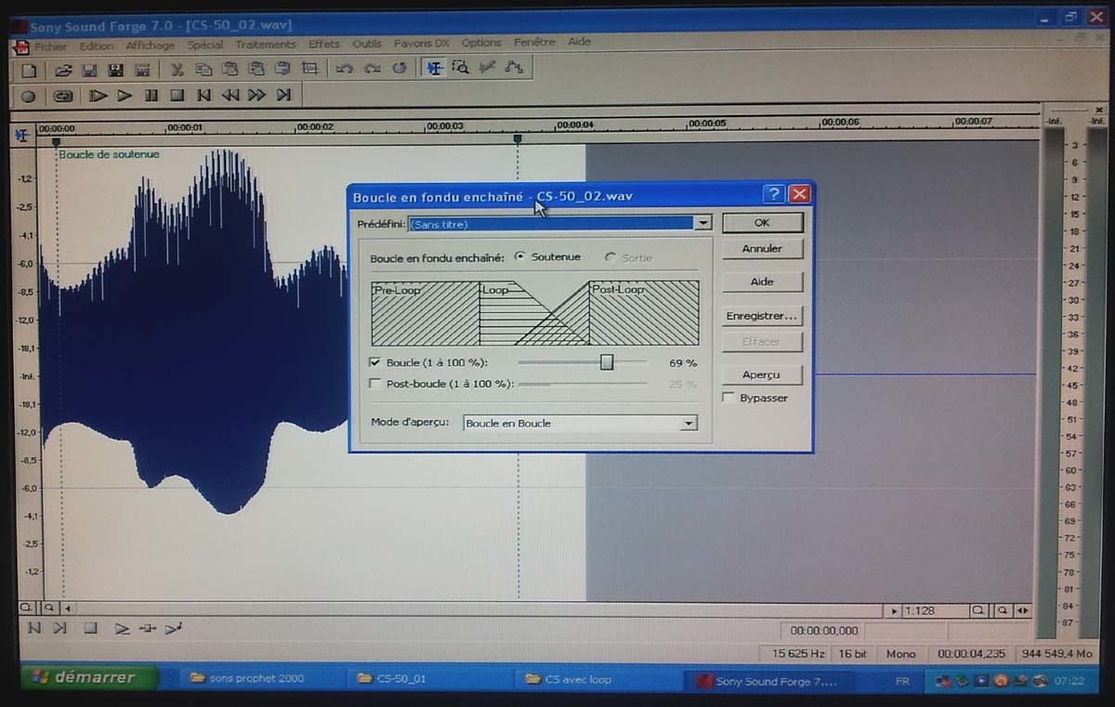Click the Open file folder icon
Image resolution: width=1115 pixels, height=707 pixels.
point(62,70)
